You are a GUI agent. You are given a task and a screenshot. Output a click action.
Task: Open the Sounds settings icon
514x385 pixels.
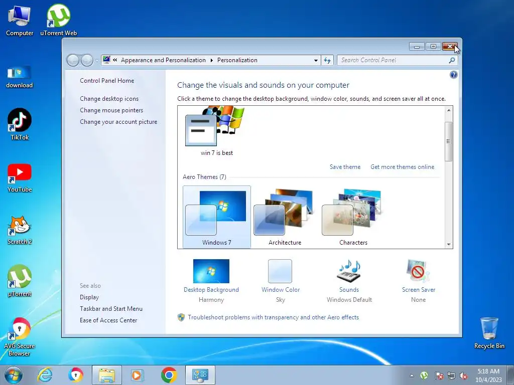pyautogui.click(x=349, y=271)
